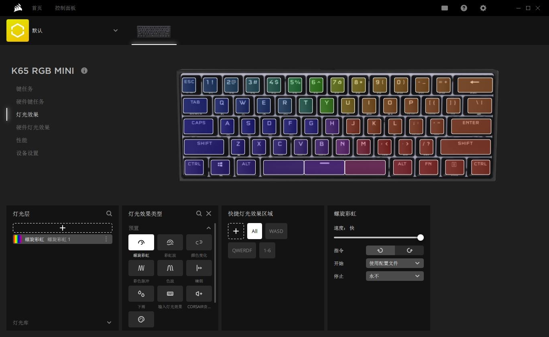The height and width of the screenshot is (337, 549).
Task: Toggle the QWERDF quick lighting zone
Action: tap(242, 250)
